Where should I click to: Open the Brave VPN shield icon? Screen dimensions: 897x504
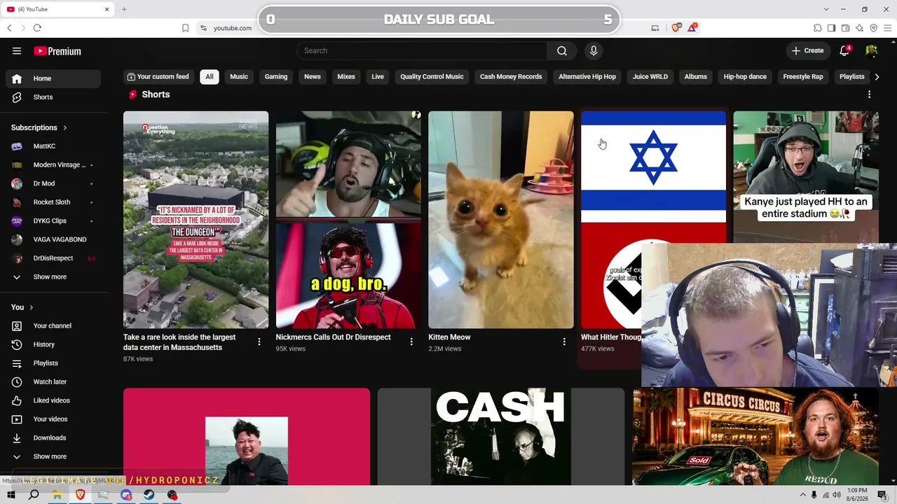tap(874, 28)
